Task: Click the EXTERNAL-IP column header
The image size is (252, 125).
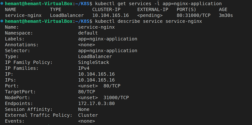Action: [x=153, y=10]
